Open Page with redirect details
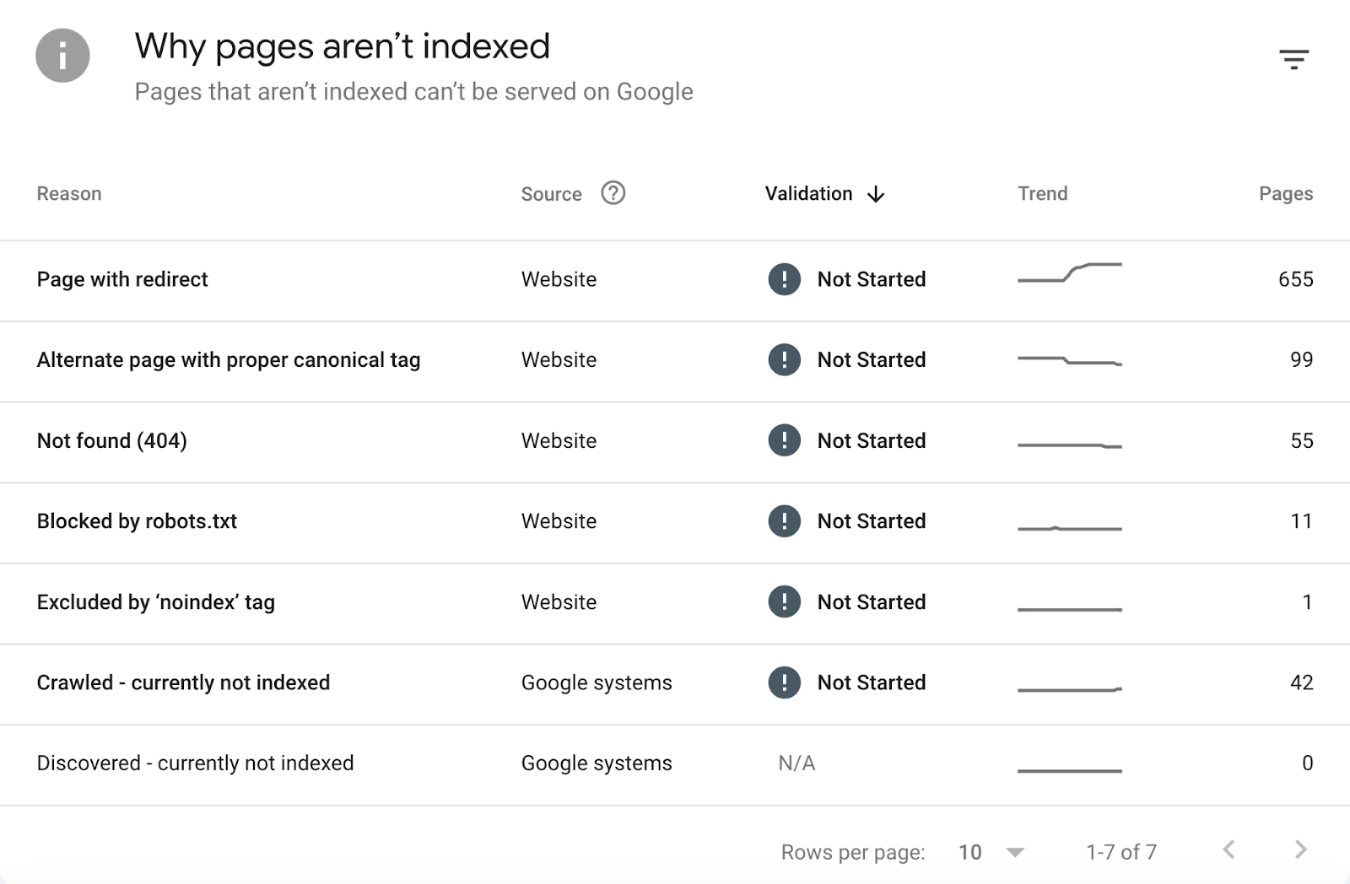Screen dimensions: 1350x884 tap(122, 279)
